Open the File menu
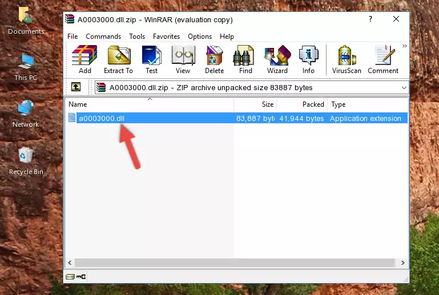The image size is (439, 295). [73, 37]
